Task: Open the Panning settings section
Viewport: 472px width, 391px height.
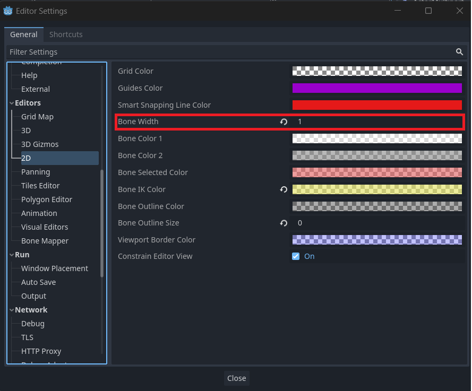Action: (36, 171)
